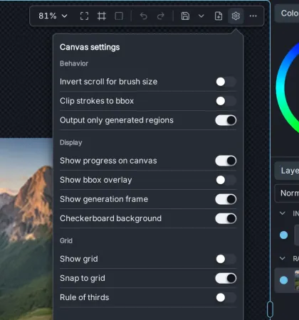299x320 pixels.
Task: Toggle visibility dot of the upper layer
Action: click(283, 235)
